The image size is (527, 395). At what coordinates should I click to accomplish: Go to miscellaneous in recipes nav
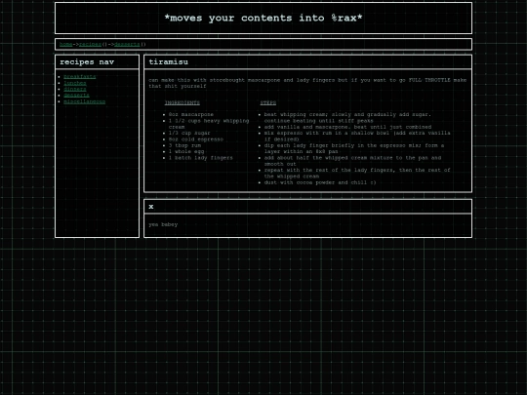(x=84, y=101)
